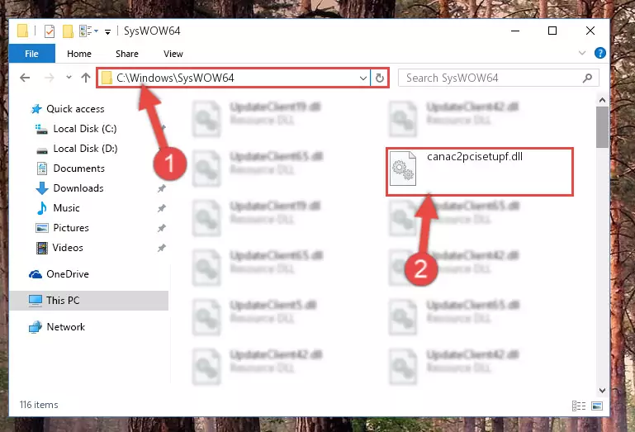Select Network in navigation pane
Screen dimensions: 635x432
(65, 326)
